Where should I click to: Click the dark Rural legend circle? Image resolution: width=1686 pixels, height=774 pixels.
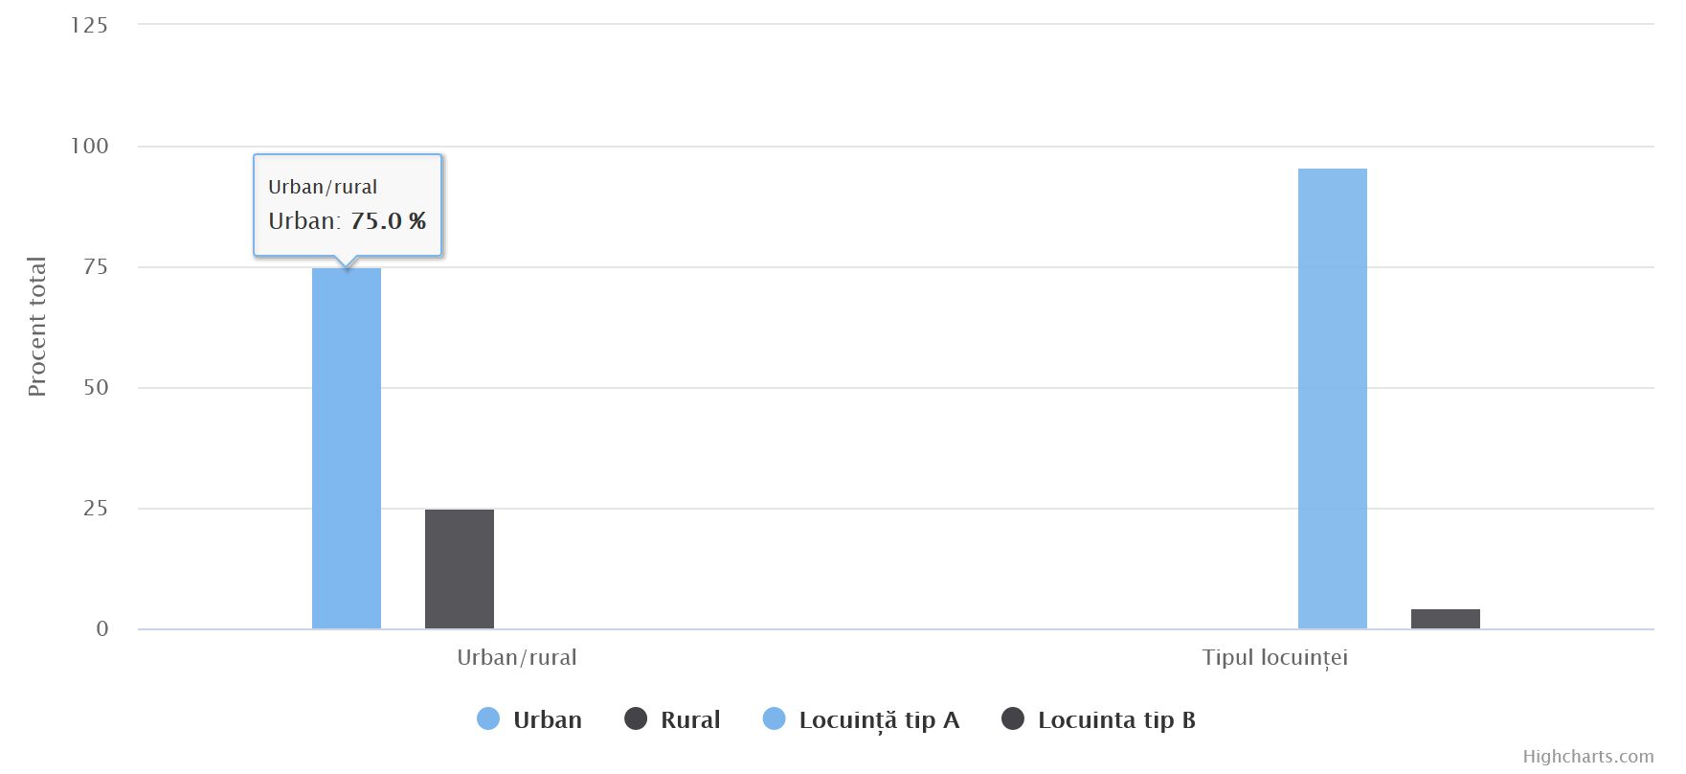(636, 718)
